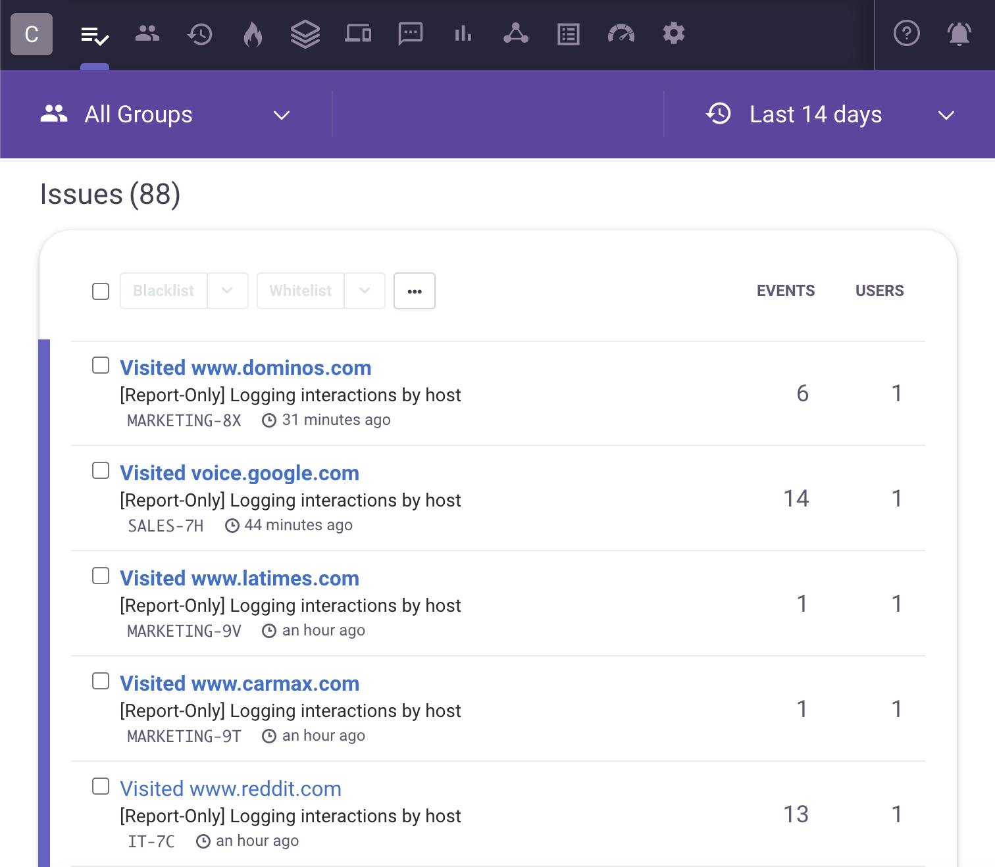Viewport: 995px width, 867px height.
Task: Click the Whitelist button
Action: pos(301,291)
